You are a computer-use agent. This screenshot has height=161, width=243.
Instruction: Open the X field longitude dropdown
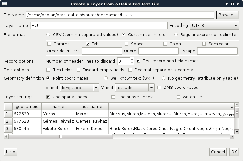80,87
